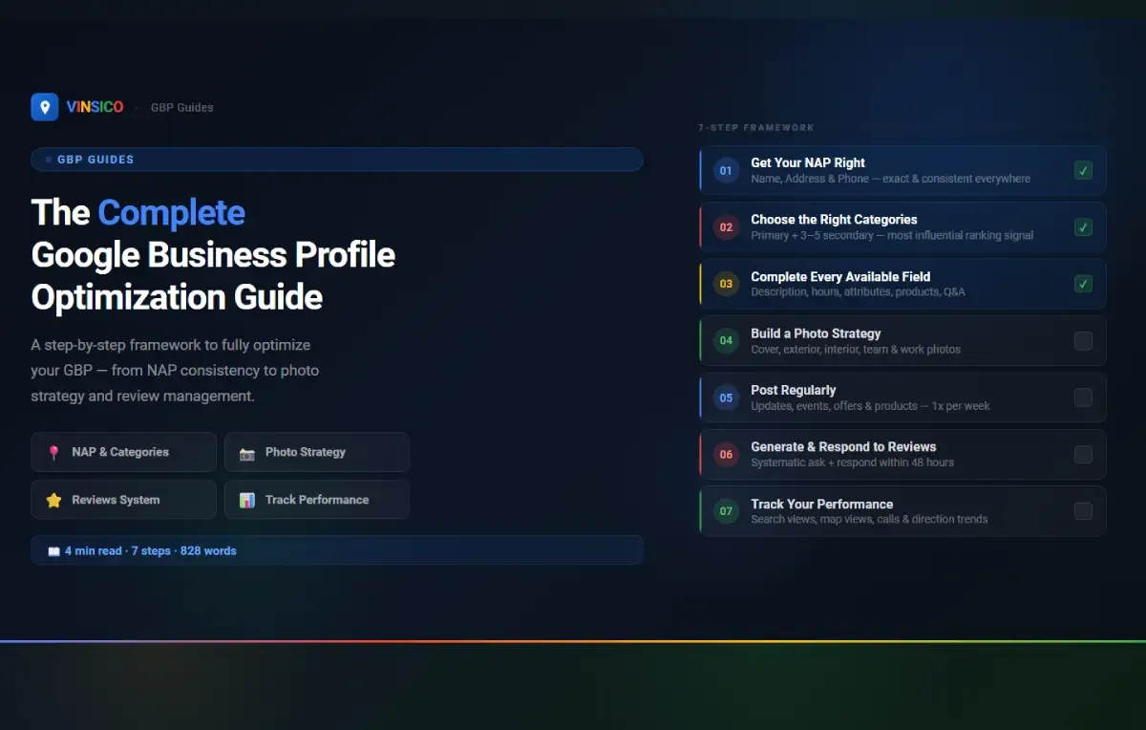Expand the Complete Every Available Field step

click(x=902, y=284)
